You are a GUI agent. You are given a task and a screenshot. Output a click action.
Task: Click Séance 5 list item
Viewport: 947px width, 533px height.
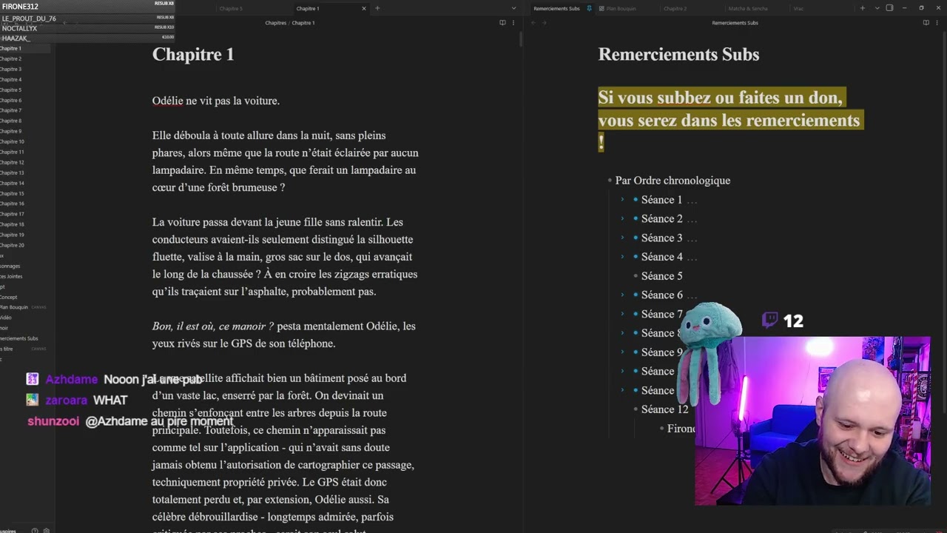661,276
